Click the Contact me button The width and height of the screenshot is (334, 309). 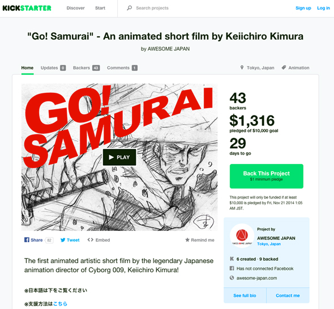point(288,295)
